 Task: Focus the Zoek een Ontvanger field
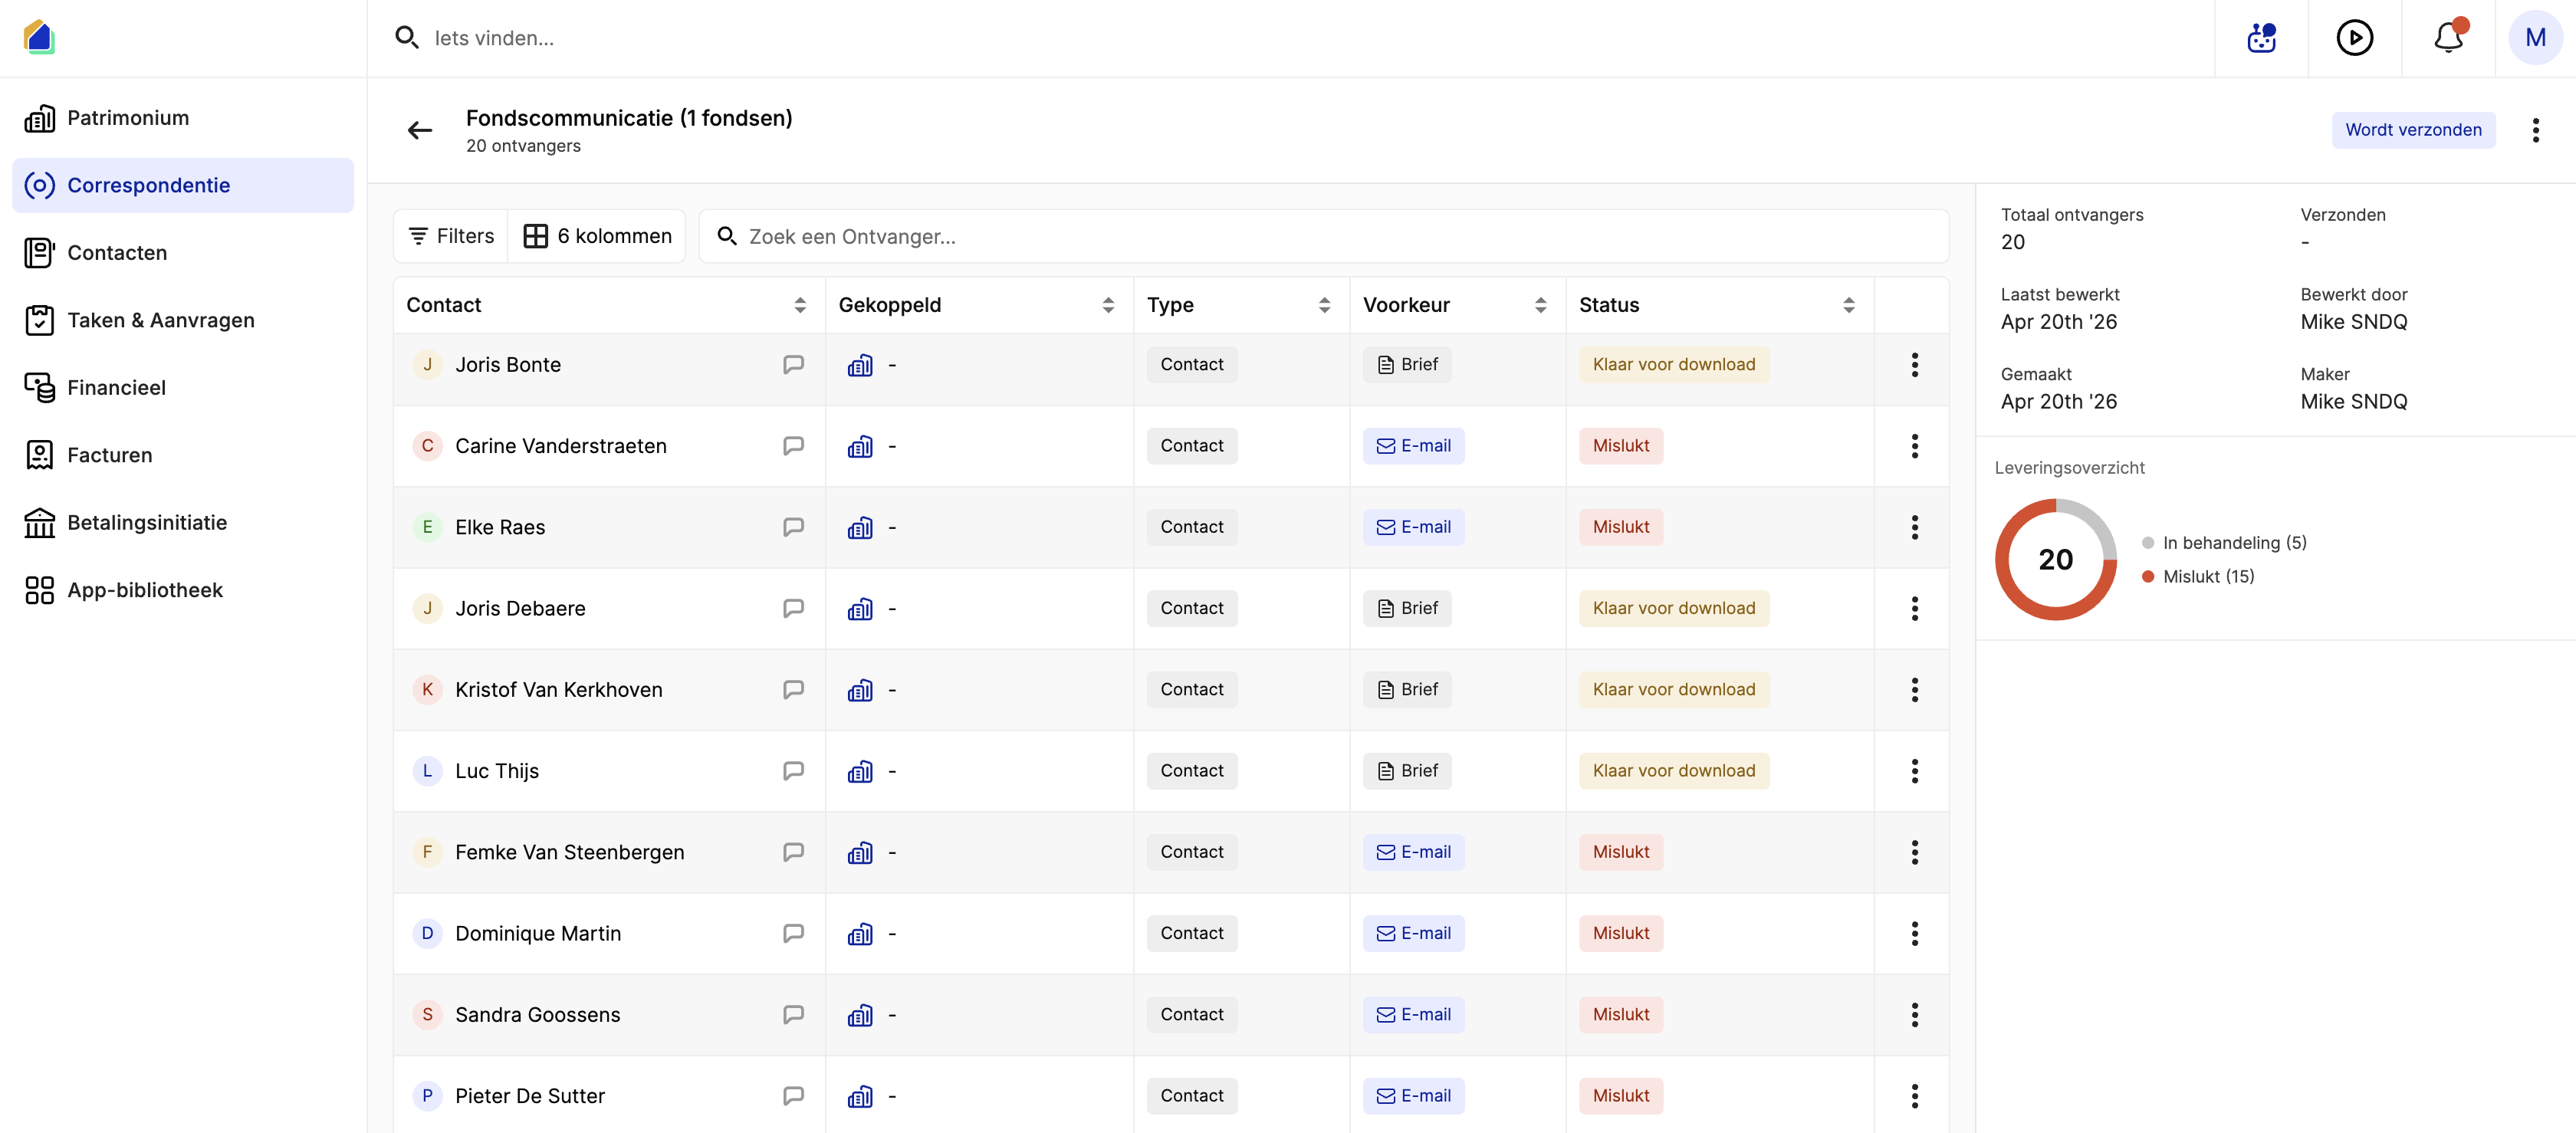[1324, 236]
